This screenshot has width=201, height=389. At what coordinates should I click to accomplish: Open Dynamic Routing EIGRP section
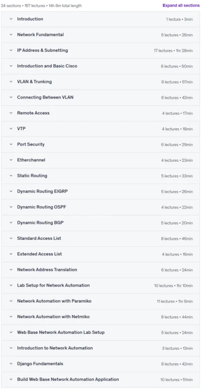[100, 191]
